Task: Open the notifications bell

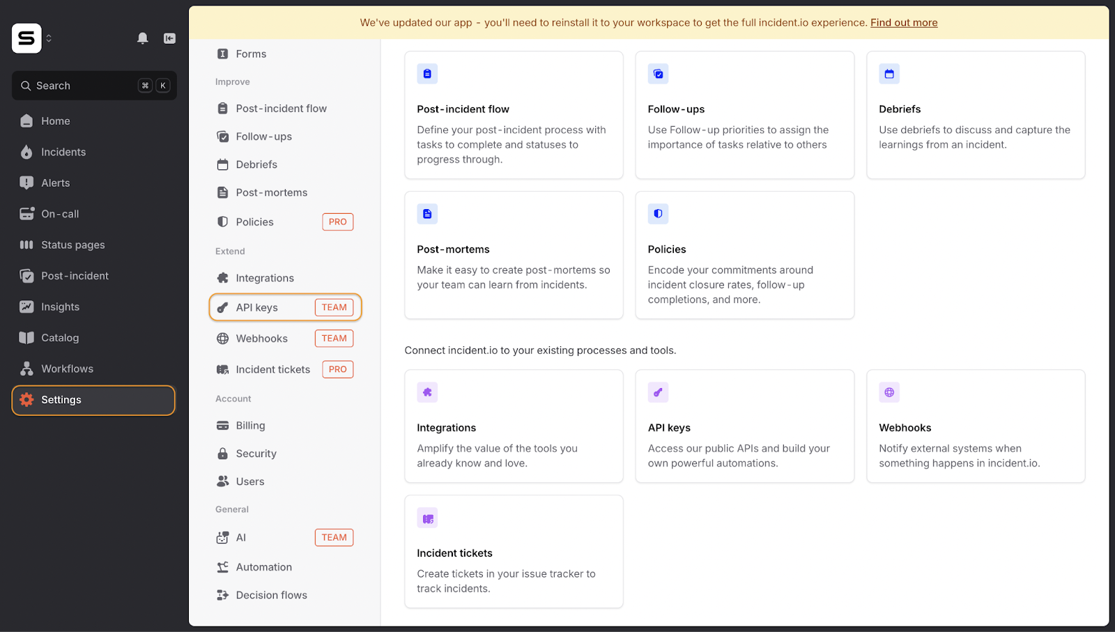Action: click(x=142, y=38)
